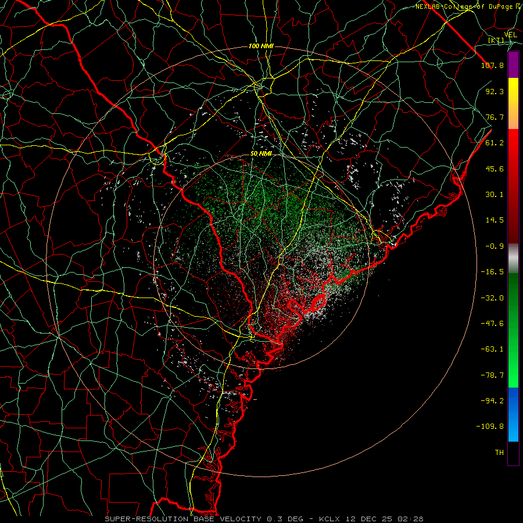This screenshot has height=523, width=523.
Task: Click the purple segment of velocity color bar
Action: tap(513, 65)
